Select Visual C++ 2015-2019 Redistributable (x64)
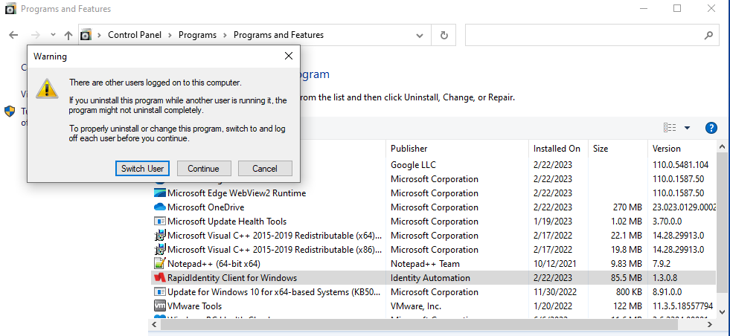 (275, 236)
